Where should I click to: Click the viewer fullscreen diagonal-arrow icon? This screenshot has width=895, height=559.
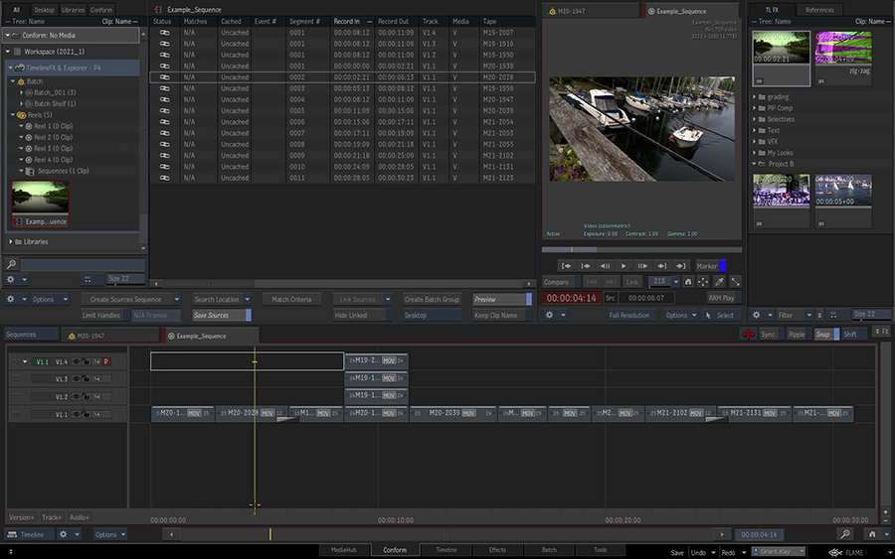[x=735, y=282]
